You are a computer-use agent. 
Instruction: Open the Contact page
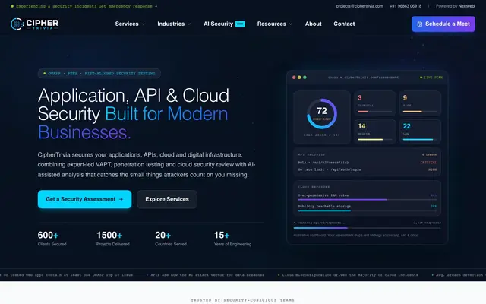344,24
